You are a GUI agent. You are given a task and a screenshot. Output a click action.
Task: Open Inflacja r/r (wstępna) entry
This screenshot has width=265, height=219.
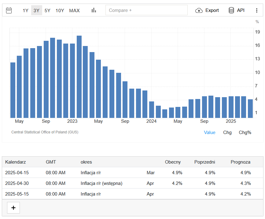pos(101,183)
